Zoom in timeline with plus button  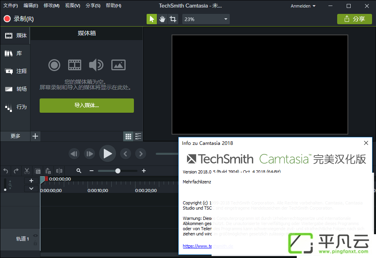(144, 171)
